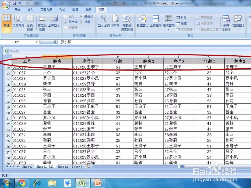
Task: Select the Sheet2 worksheet tab
Action: coord(62,167)
